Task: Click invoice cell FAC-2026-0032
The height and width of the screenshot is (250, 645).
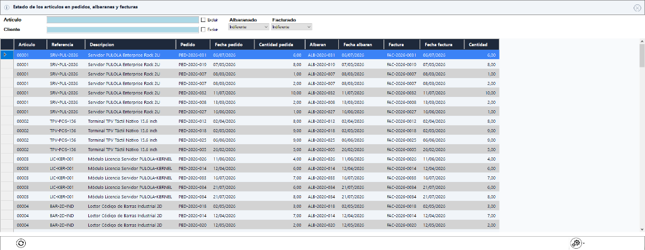Action: point(402,93)
